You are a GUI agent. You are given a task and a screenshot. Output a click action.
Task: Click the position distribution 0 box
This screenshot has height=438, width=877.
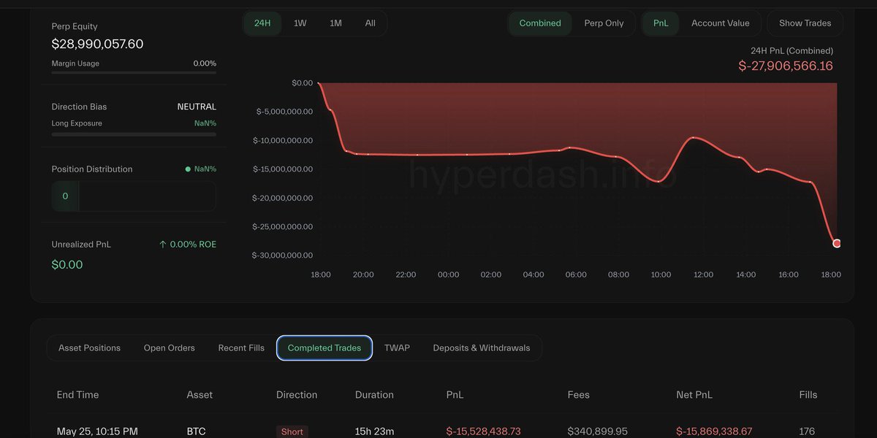[x=65, y=196]
